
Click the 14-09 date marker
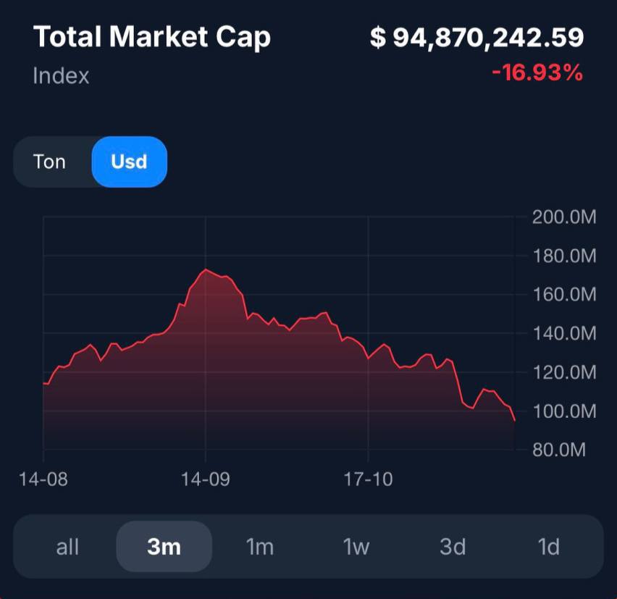pyautogui.click(x=206, y=479)
